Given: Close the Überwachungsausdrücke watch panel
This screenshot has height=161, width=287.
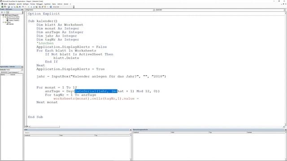Looking at the screenshot, I should 286,130.
